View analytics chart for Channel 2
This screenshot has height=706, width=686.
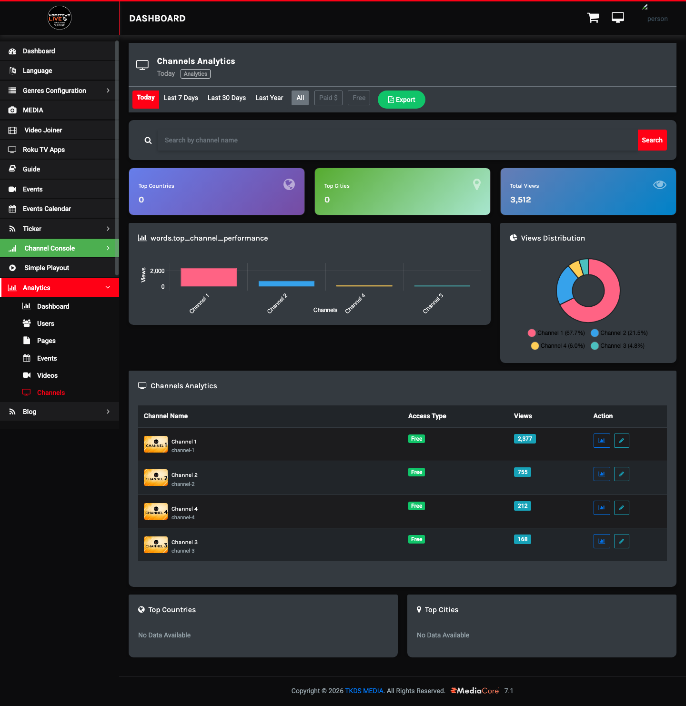(602, 474)
